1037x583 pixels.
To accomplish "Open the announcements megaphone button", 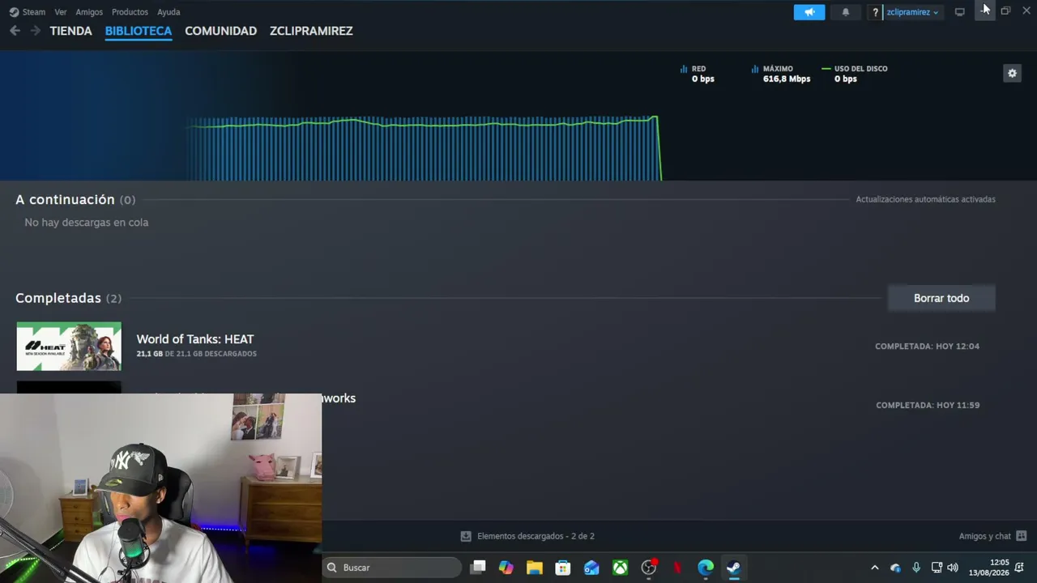I will pyautogui.click(x=809, y=12).
